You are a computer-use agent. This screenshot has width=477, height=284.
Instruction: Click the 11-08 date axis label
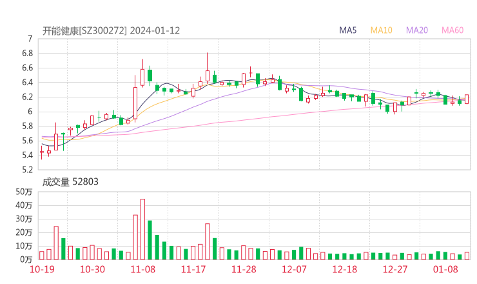click(142, 269)
